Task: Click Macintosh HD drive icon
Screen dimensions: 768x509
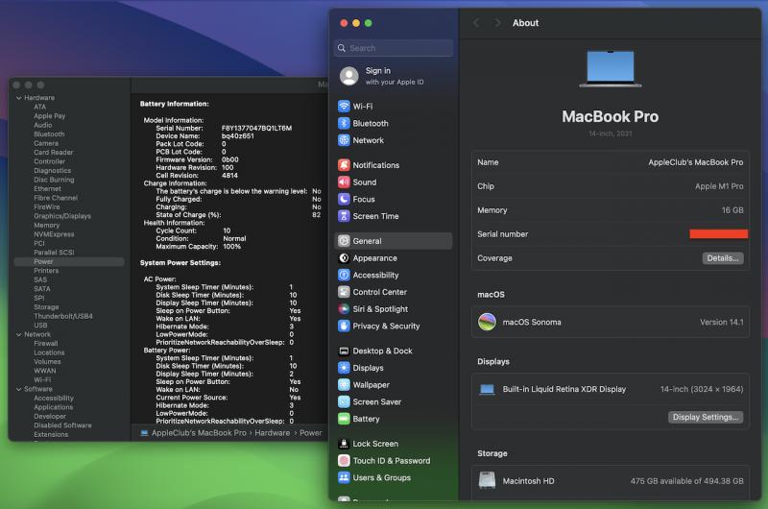Action: coord(487,480)
